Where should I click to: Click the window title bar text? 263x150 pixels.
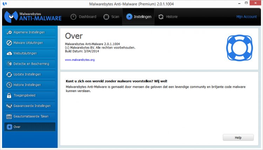[x=131, y=4]
